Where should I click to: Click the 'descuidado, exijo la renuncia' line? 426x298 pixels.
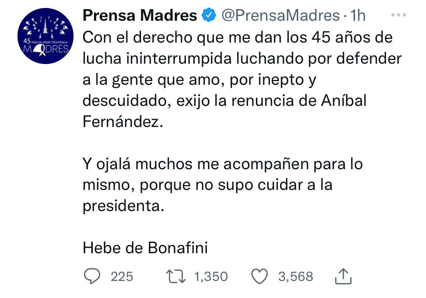[224, 101]
